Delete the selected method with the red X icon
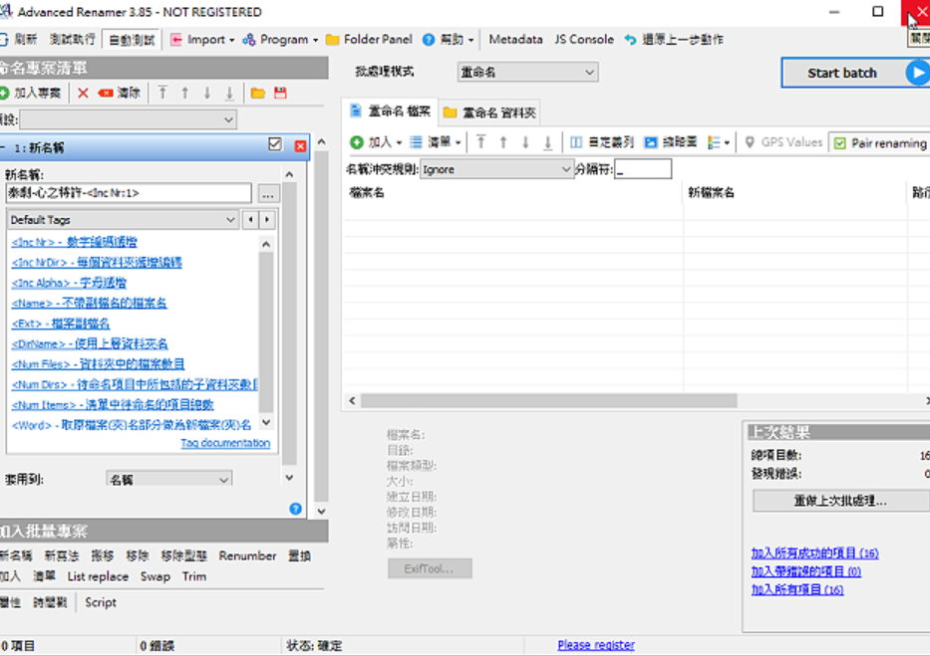 [x=83, y=93]
